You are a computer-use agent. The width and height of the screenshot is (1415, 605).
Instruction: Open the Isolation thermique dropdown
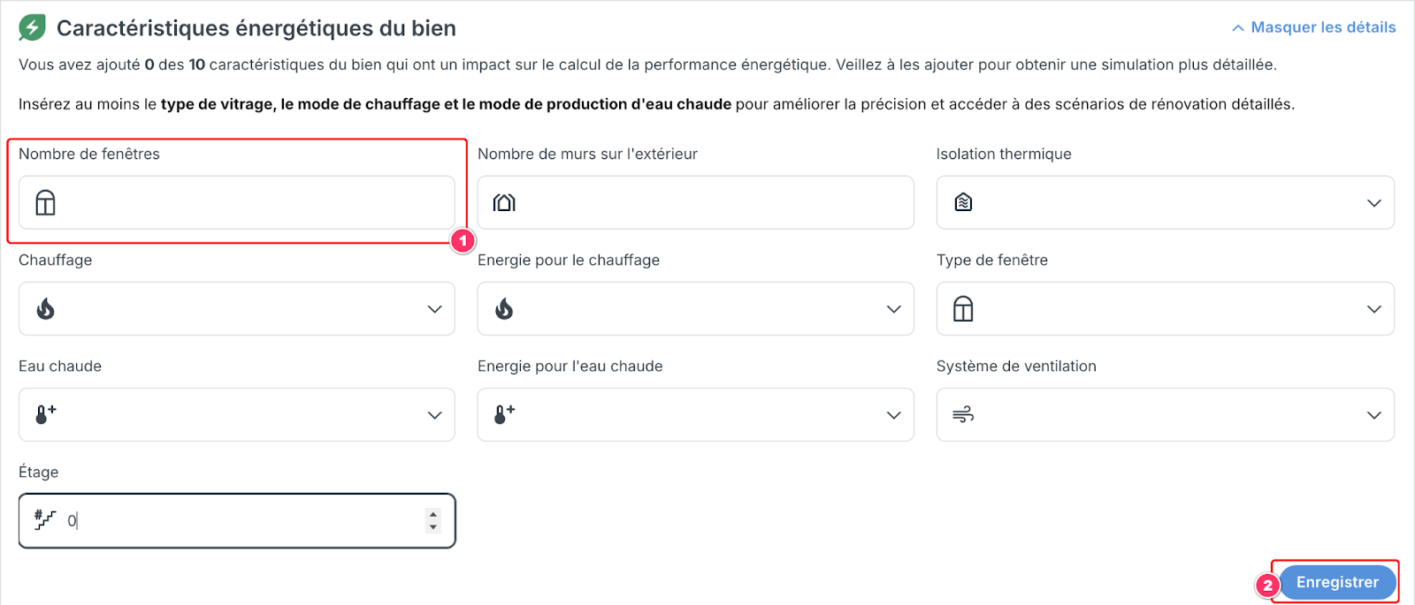1165,202
